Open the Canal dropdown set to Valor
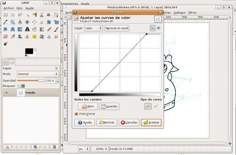The height and width of the screenshot is (155, 236). point(94,28)
